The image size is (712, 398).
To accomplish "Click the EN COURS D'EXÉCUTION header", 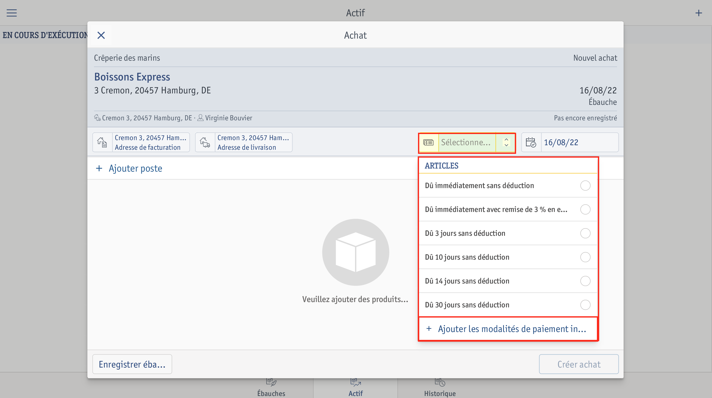I will [45, 35].
